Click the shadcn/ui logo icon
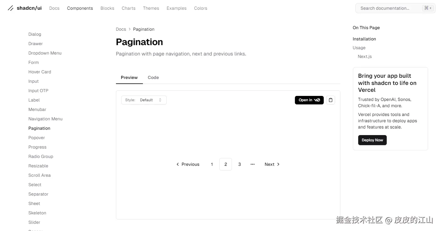 11,8
